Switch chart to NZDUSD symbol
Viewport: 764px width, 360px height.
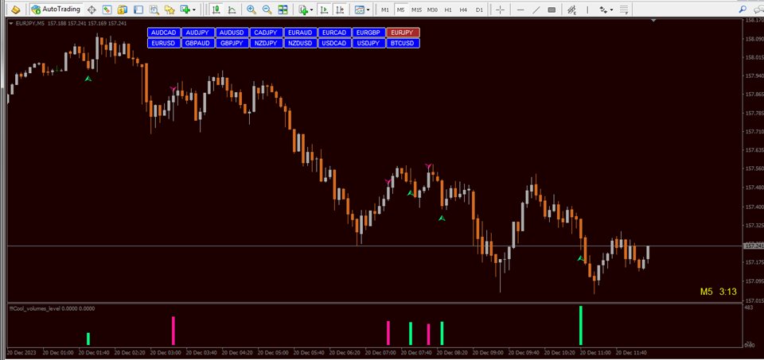pyautogui.click(x=300, y=43)
